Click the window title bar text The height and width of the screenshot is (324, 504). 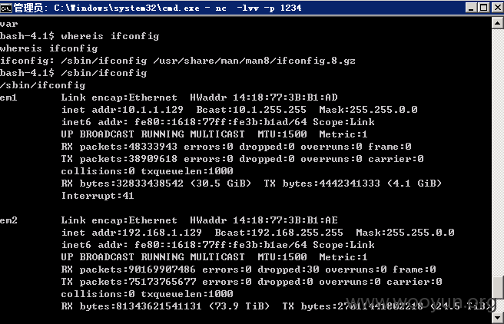pos(157,8)
